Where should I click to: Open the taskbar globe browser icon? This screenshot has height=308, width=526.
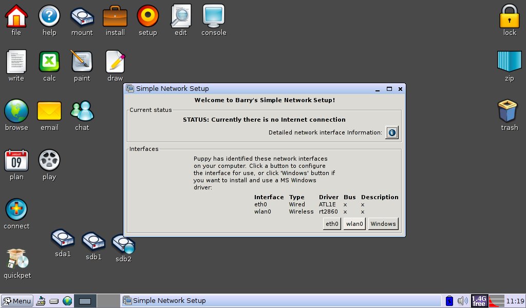click(67, 301)
